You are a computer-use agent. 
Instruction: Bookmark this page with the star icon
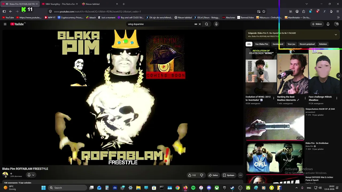264,11
